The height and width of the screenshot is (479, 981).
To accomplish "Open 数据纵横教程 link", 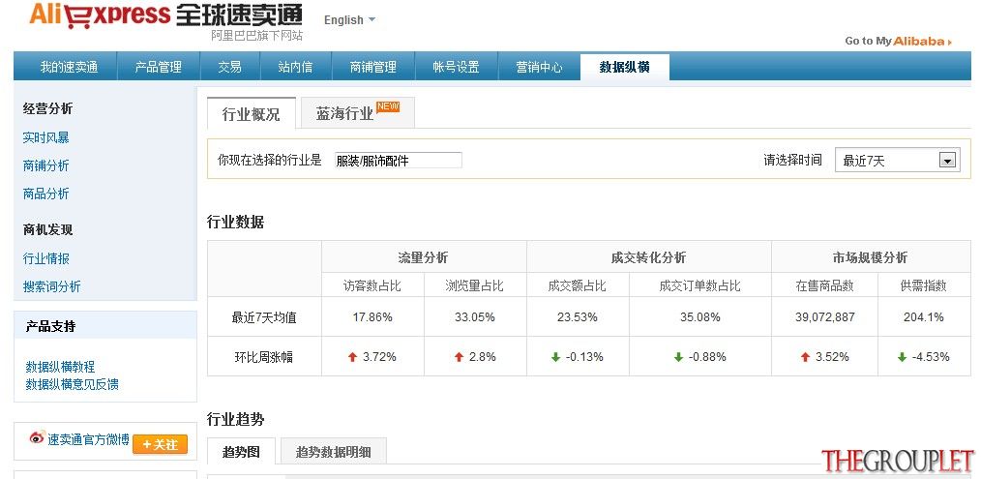I will (x=60, y=367).
